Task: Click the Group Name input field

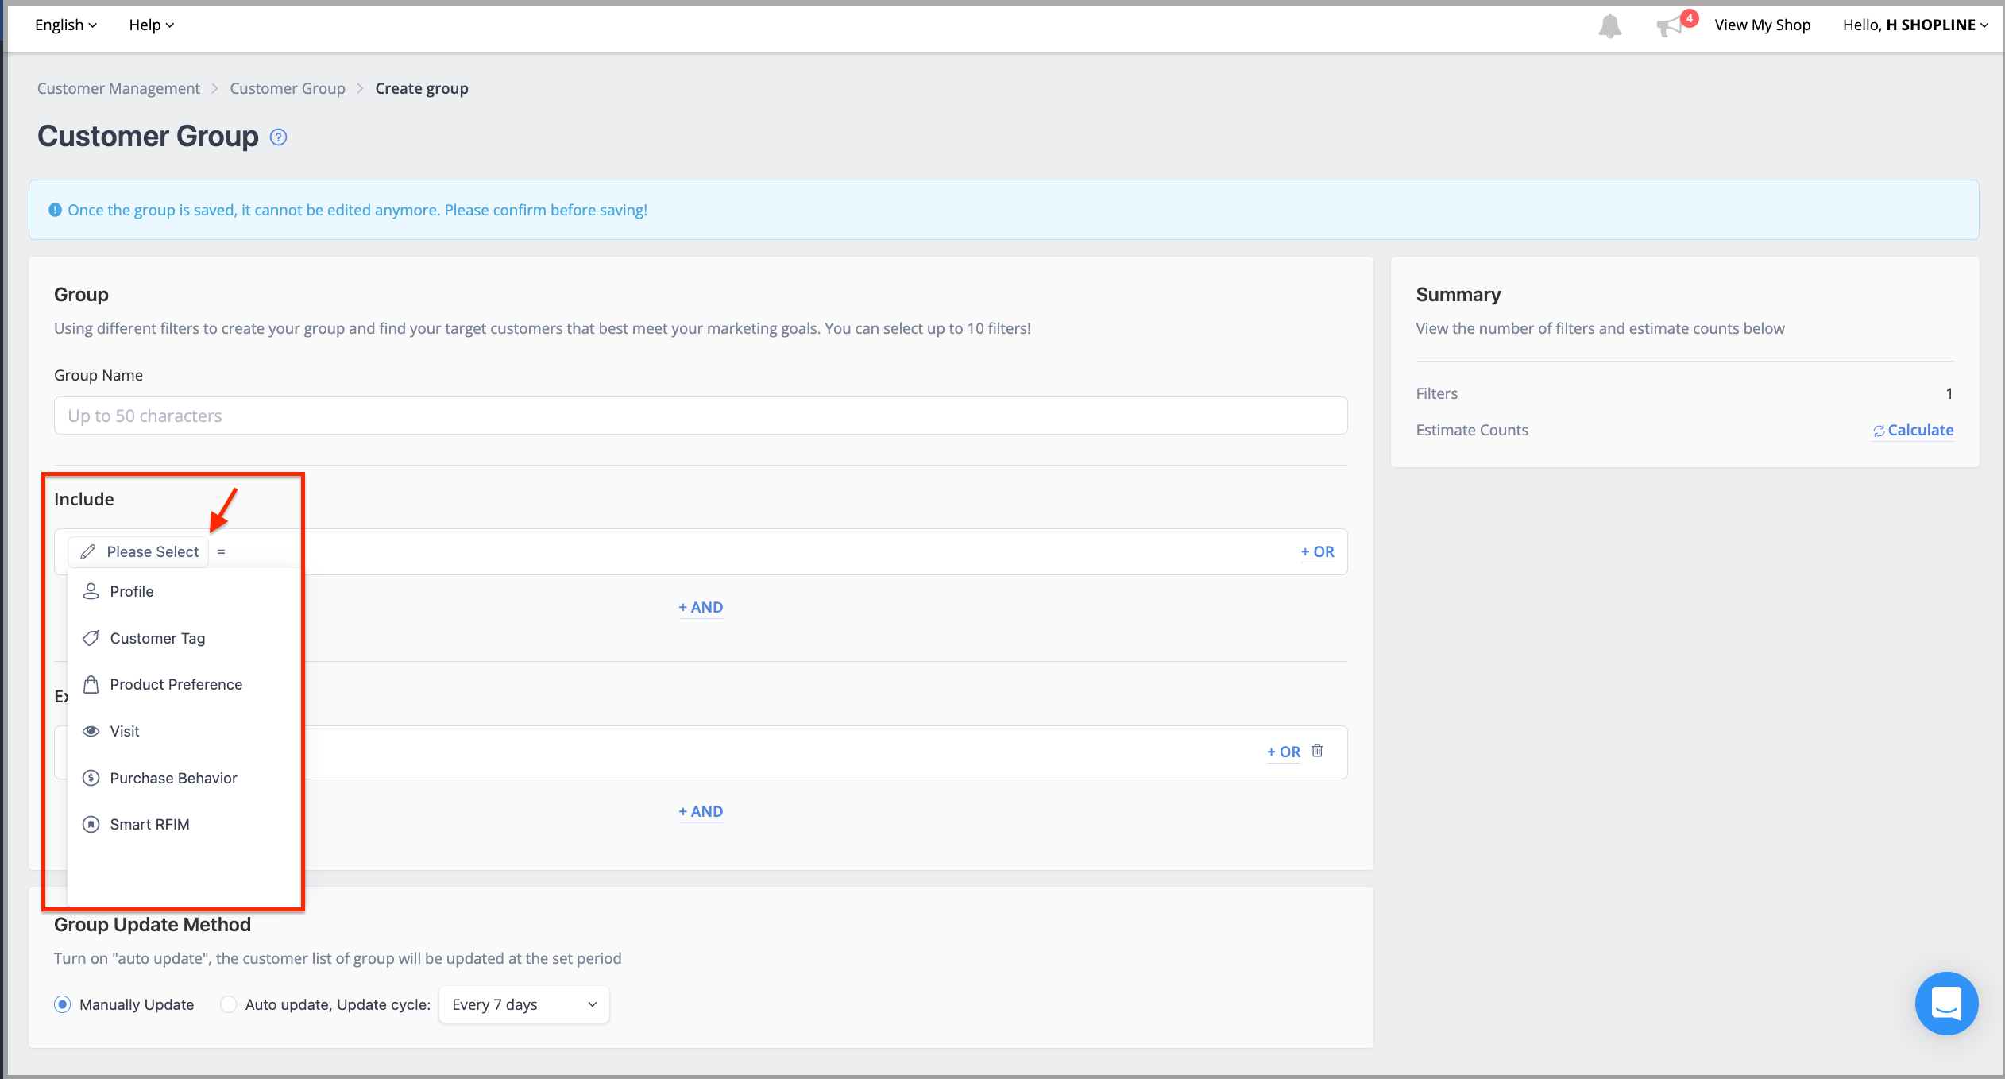Action: coord(701,416)
